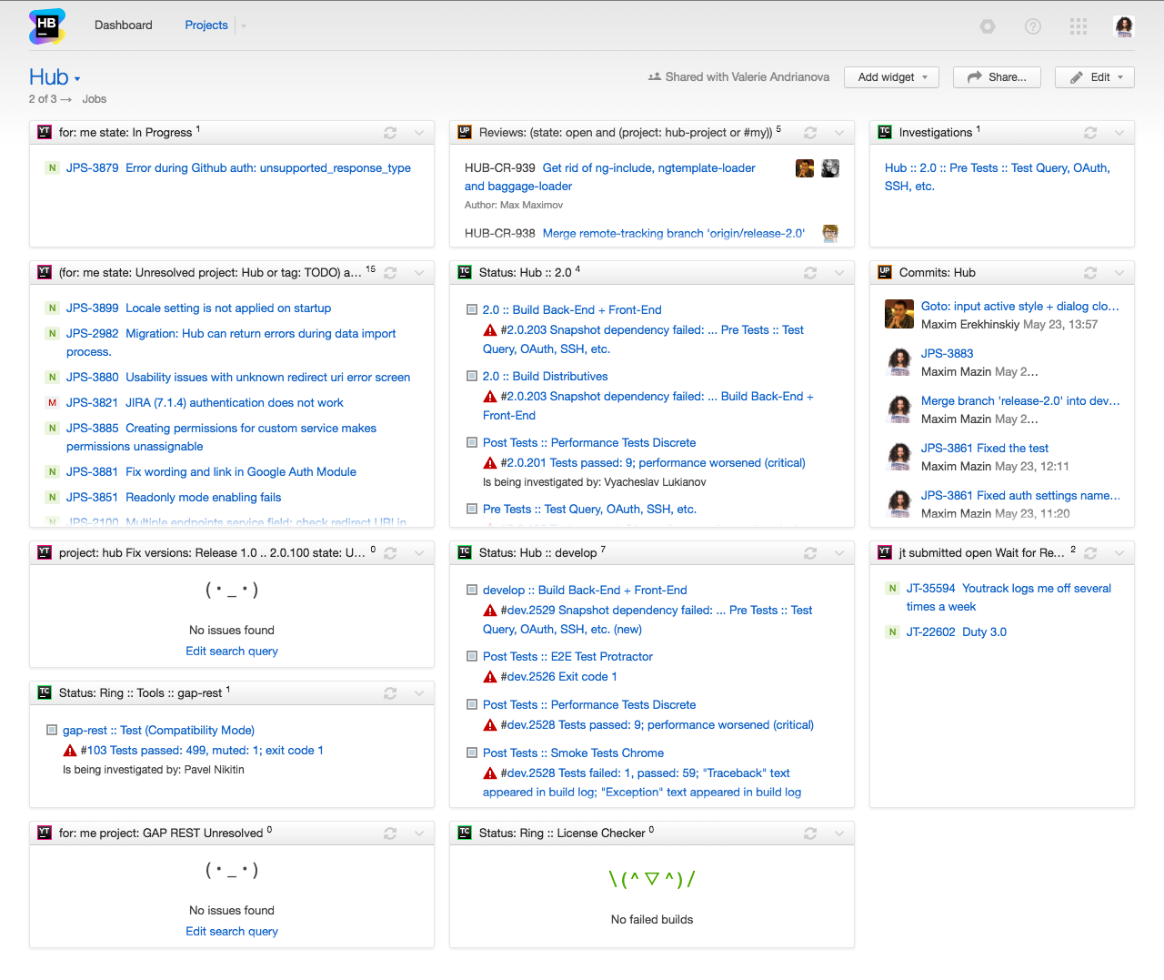This screenshot has height=980, width=1164.
Task: Open 'JPS-3861 Fixed the test' commit
Action: pyautogui.click(x=985, y=449)
